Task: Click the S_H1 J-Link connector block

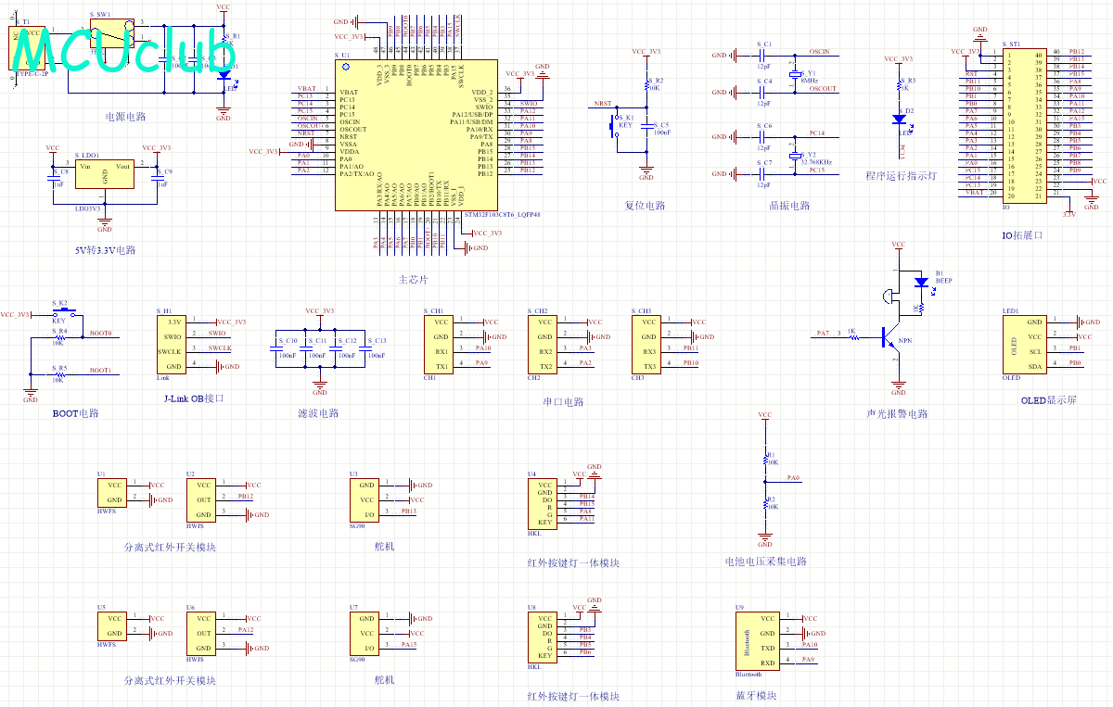Action: (173, 344)
